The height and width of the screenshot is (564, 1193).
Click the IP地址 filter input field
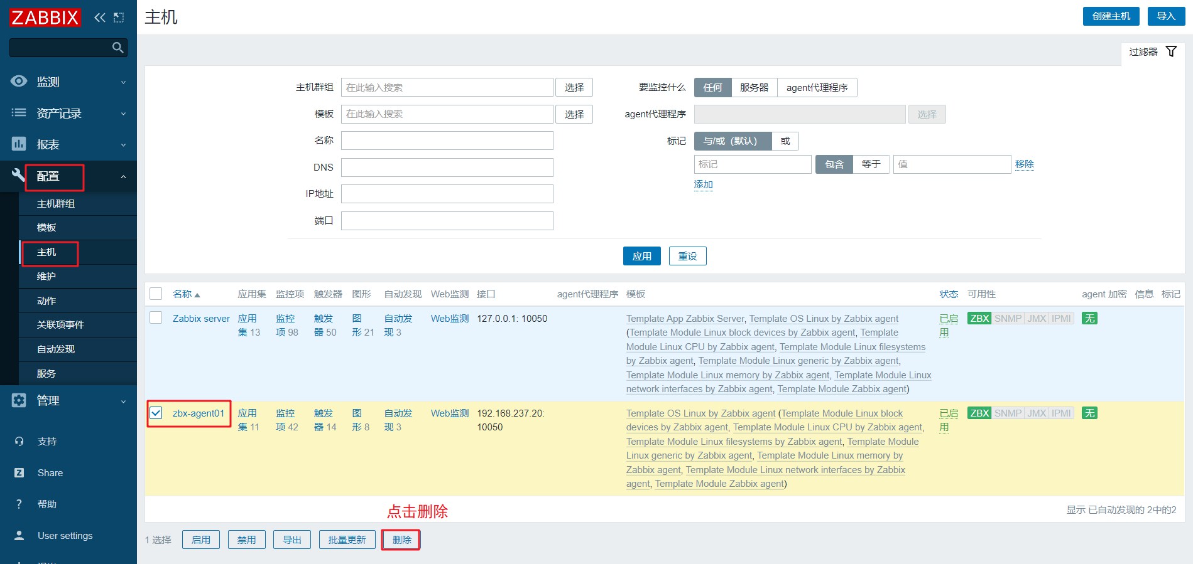[447, 194]
